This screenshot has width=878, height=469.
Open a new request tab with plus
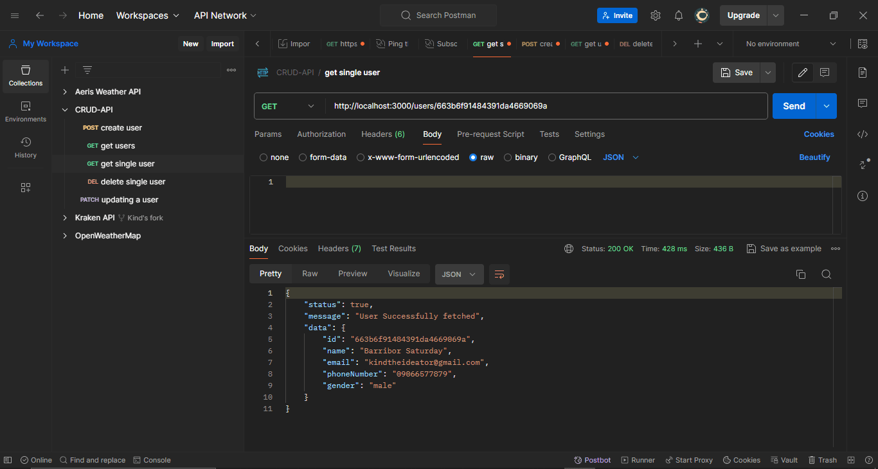698,44
